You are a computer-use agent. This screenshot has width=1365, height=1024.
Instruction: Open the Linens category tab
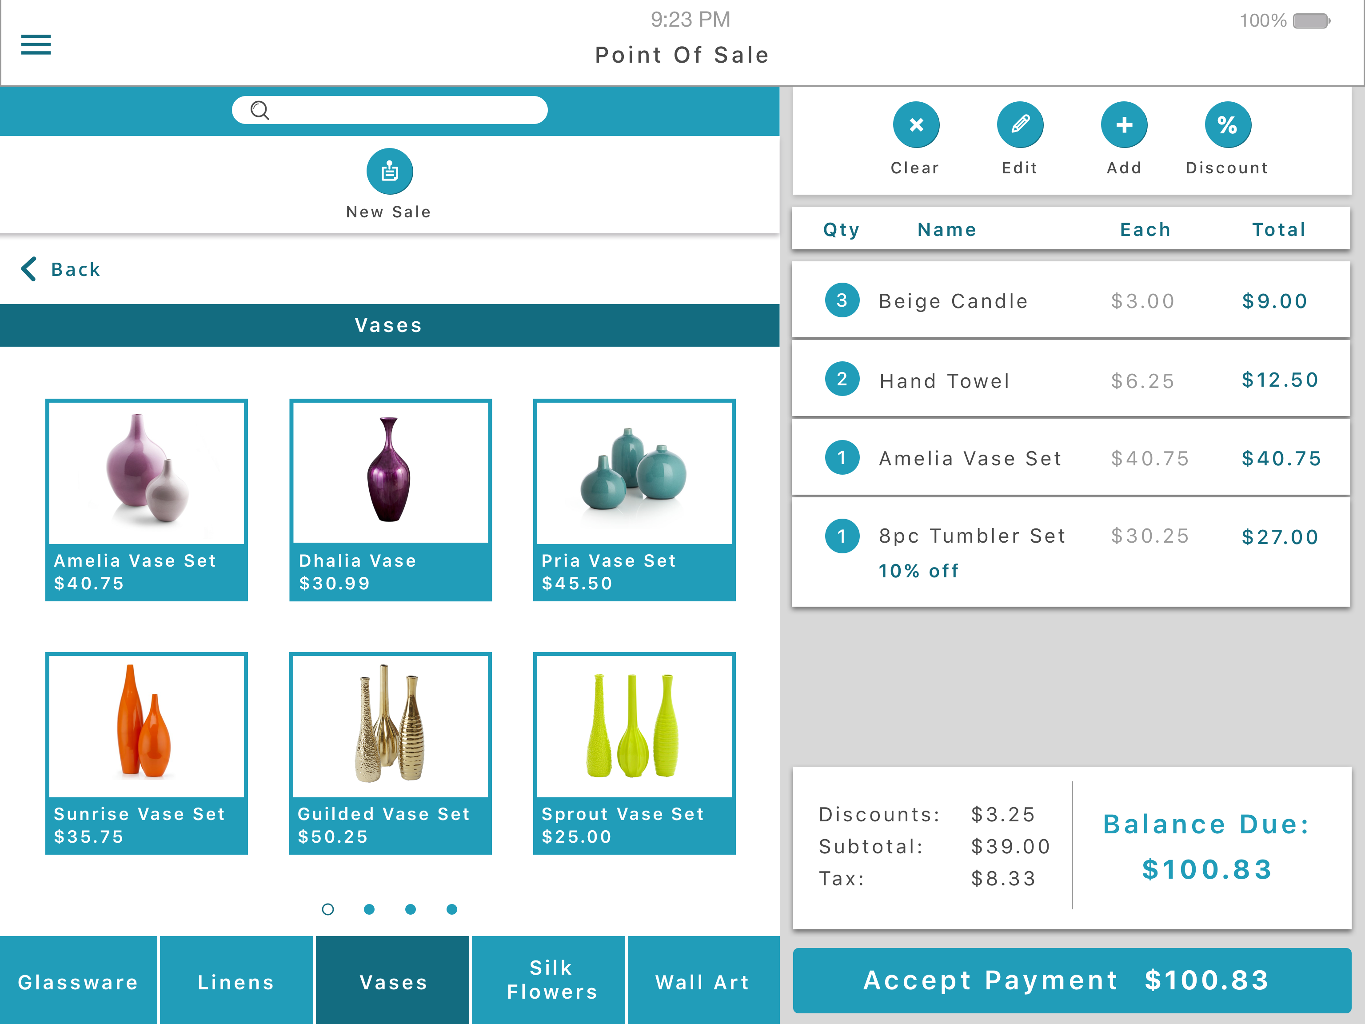tap(236, 981)
